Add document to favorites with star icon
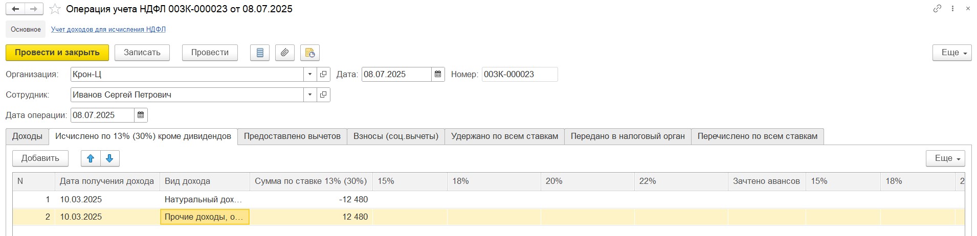Viewport: 977px width, 236px height. tap(55, 9)
